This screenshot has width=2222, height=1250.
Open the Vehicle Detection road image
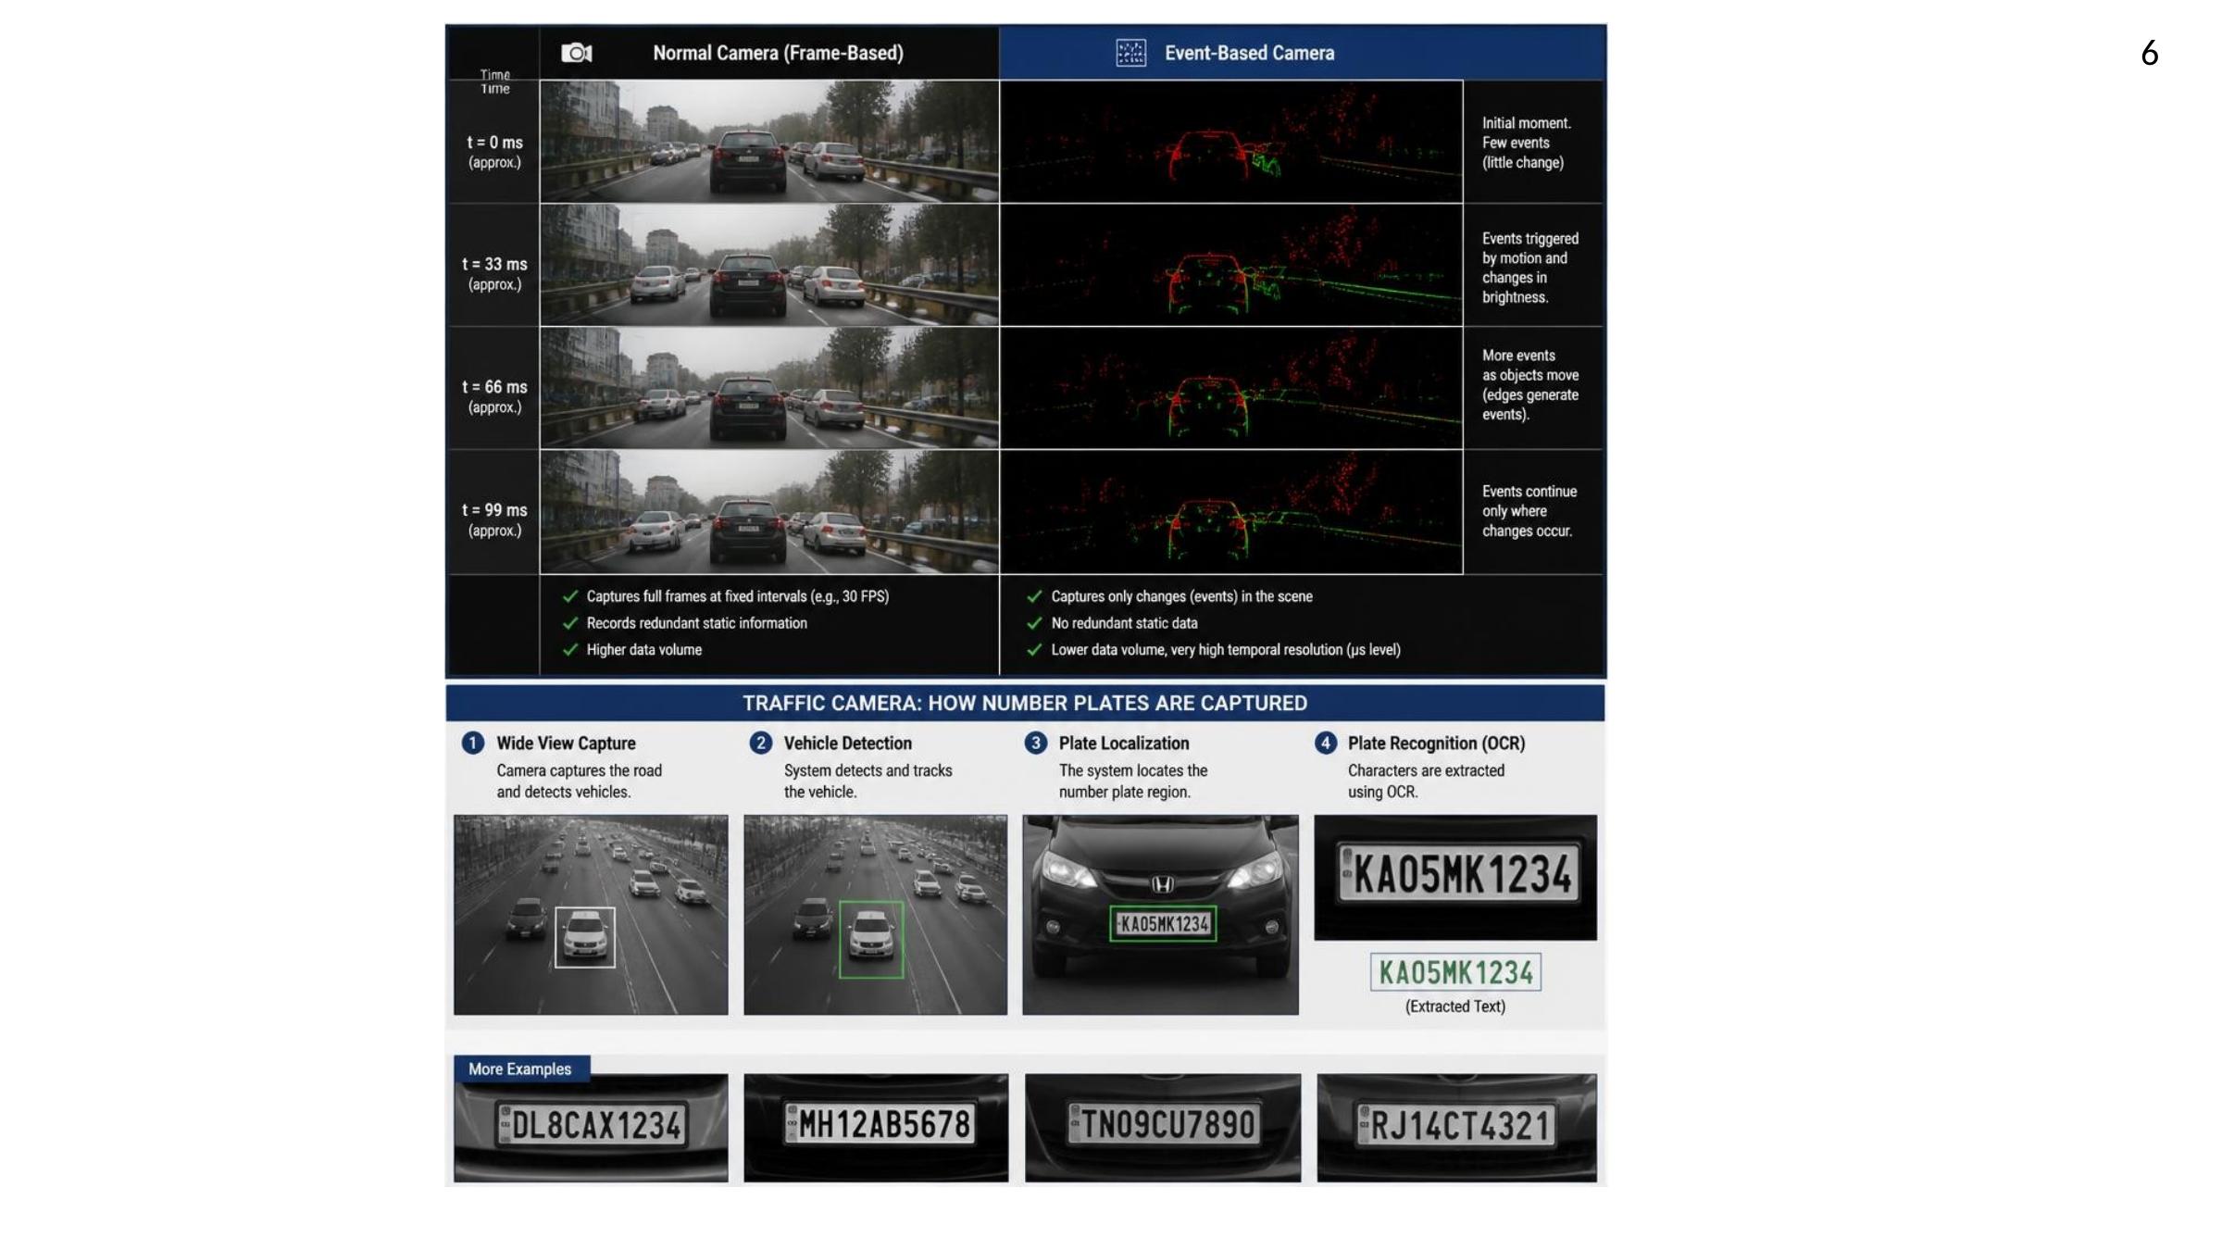(875, 915)
